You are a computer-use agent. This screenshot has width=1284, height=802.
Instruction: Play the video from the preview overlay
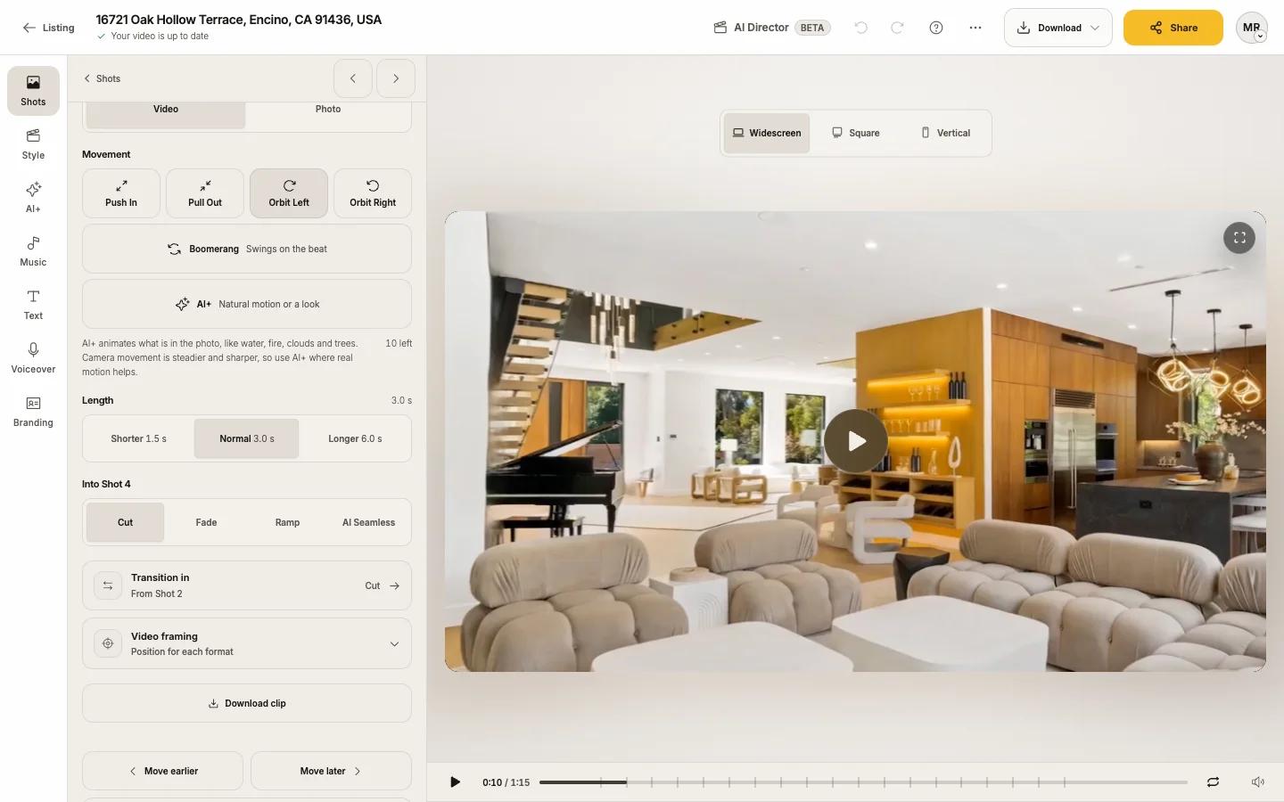[x=856, y=441]
